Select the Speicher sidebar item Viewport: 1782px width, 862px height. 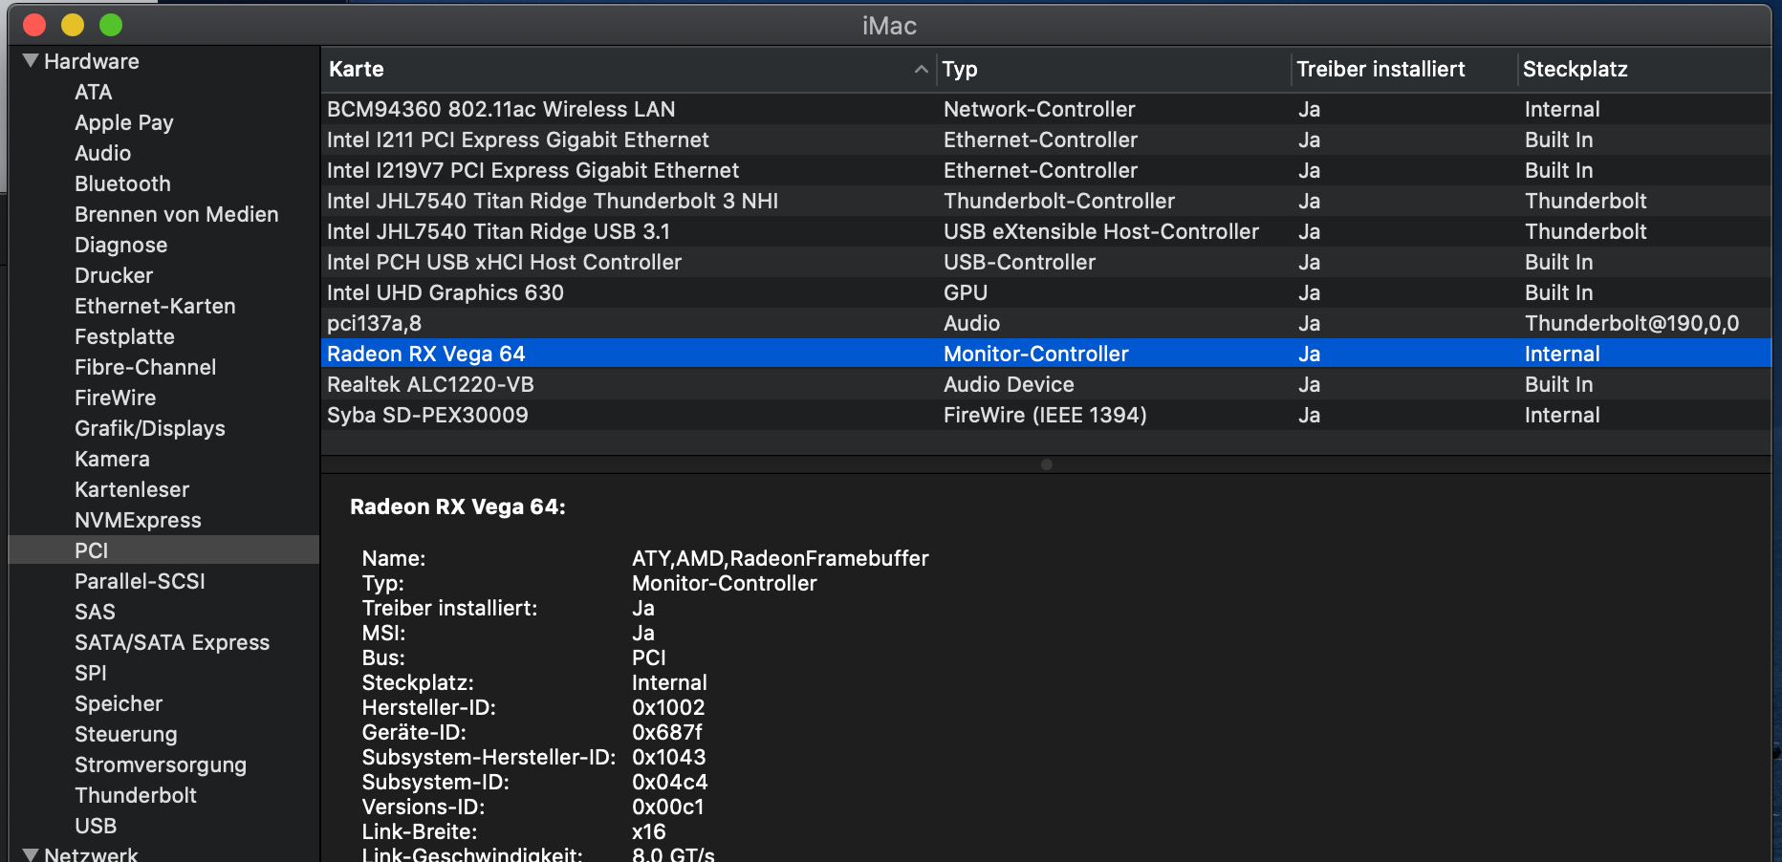(119, 703)
